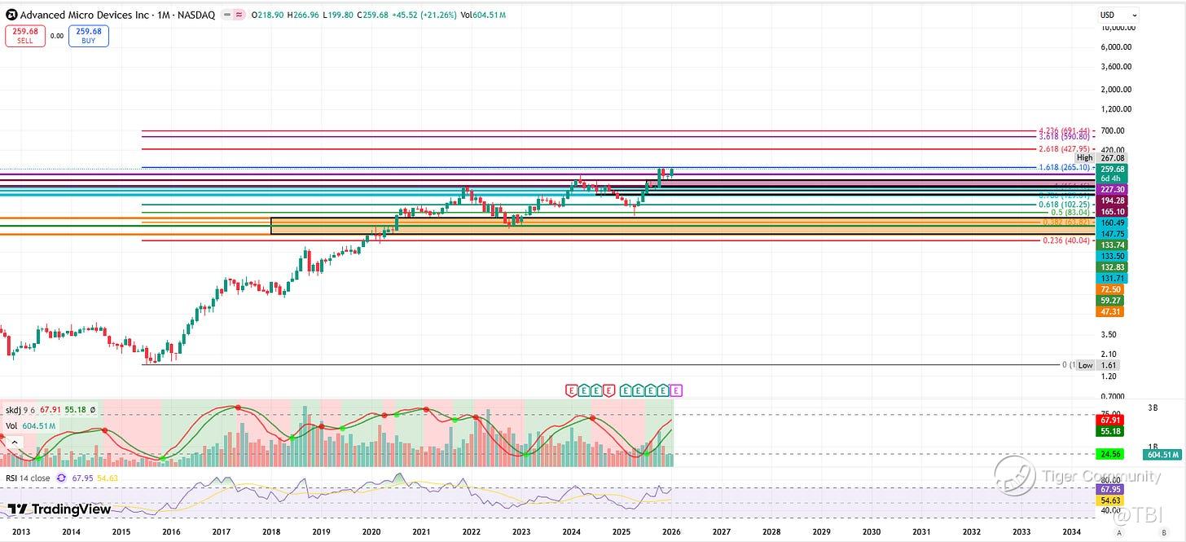
Task: Select the Vol 604.51M indicator legend
Action: pos(30,425)
